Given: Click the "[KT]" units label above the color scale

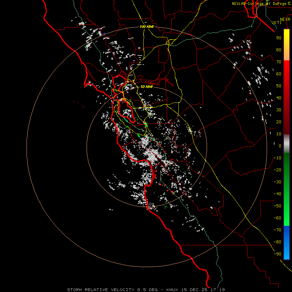Looking at the screenshot, I should tap(277, 22).
